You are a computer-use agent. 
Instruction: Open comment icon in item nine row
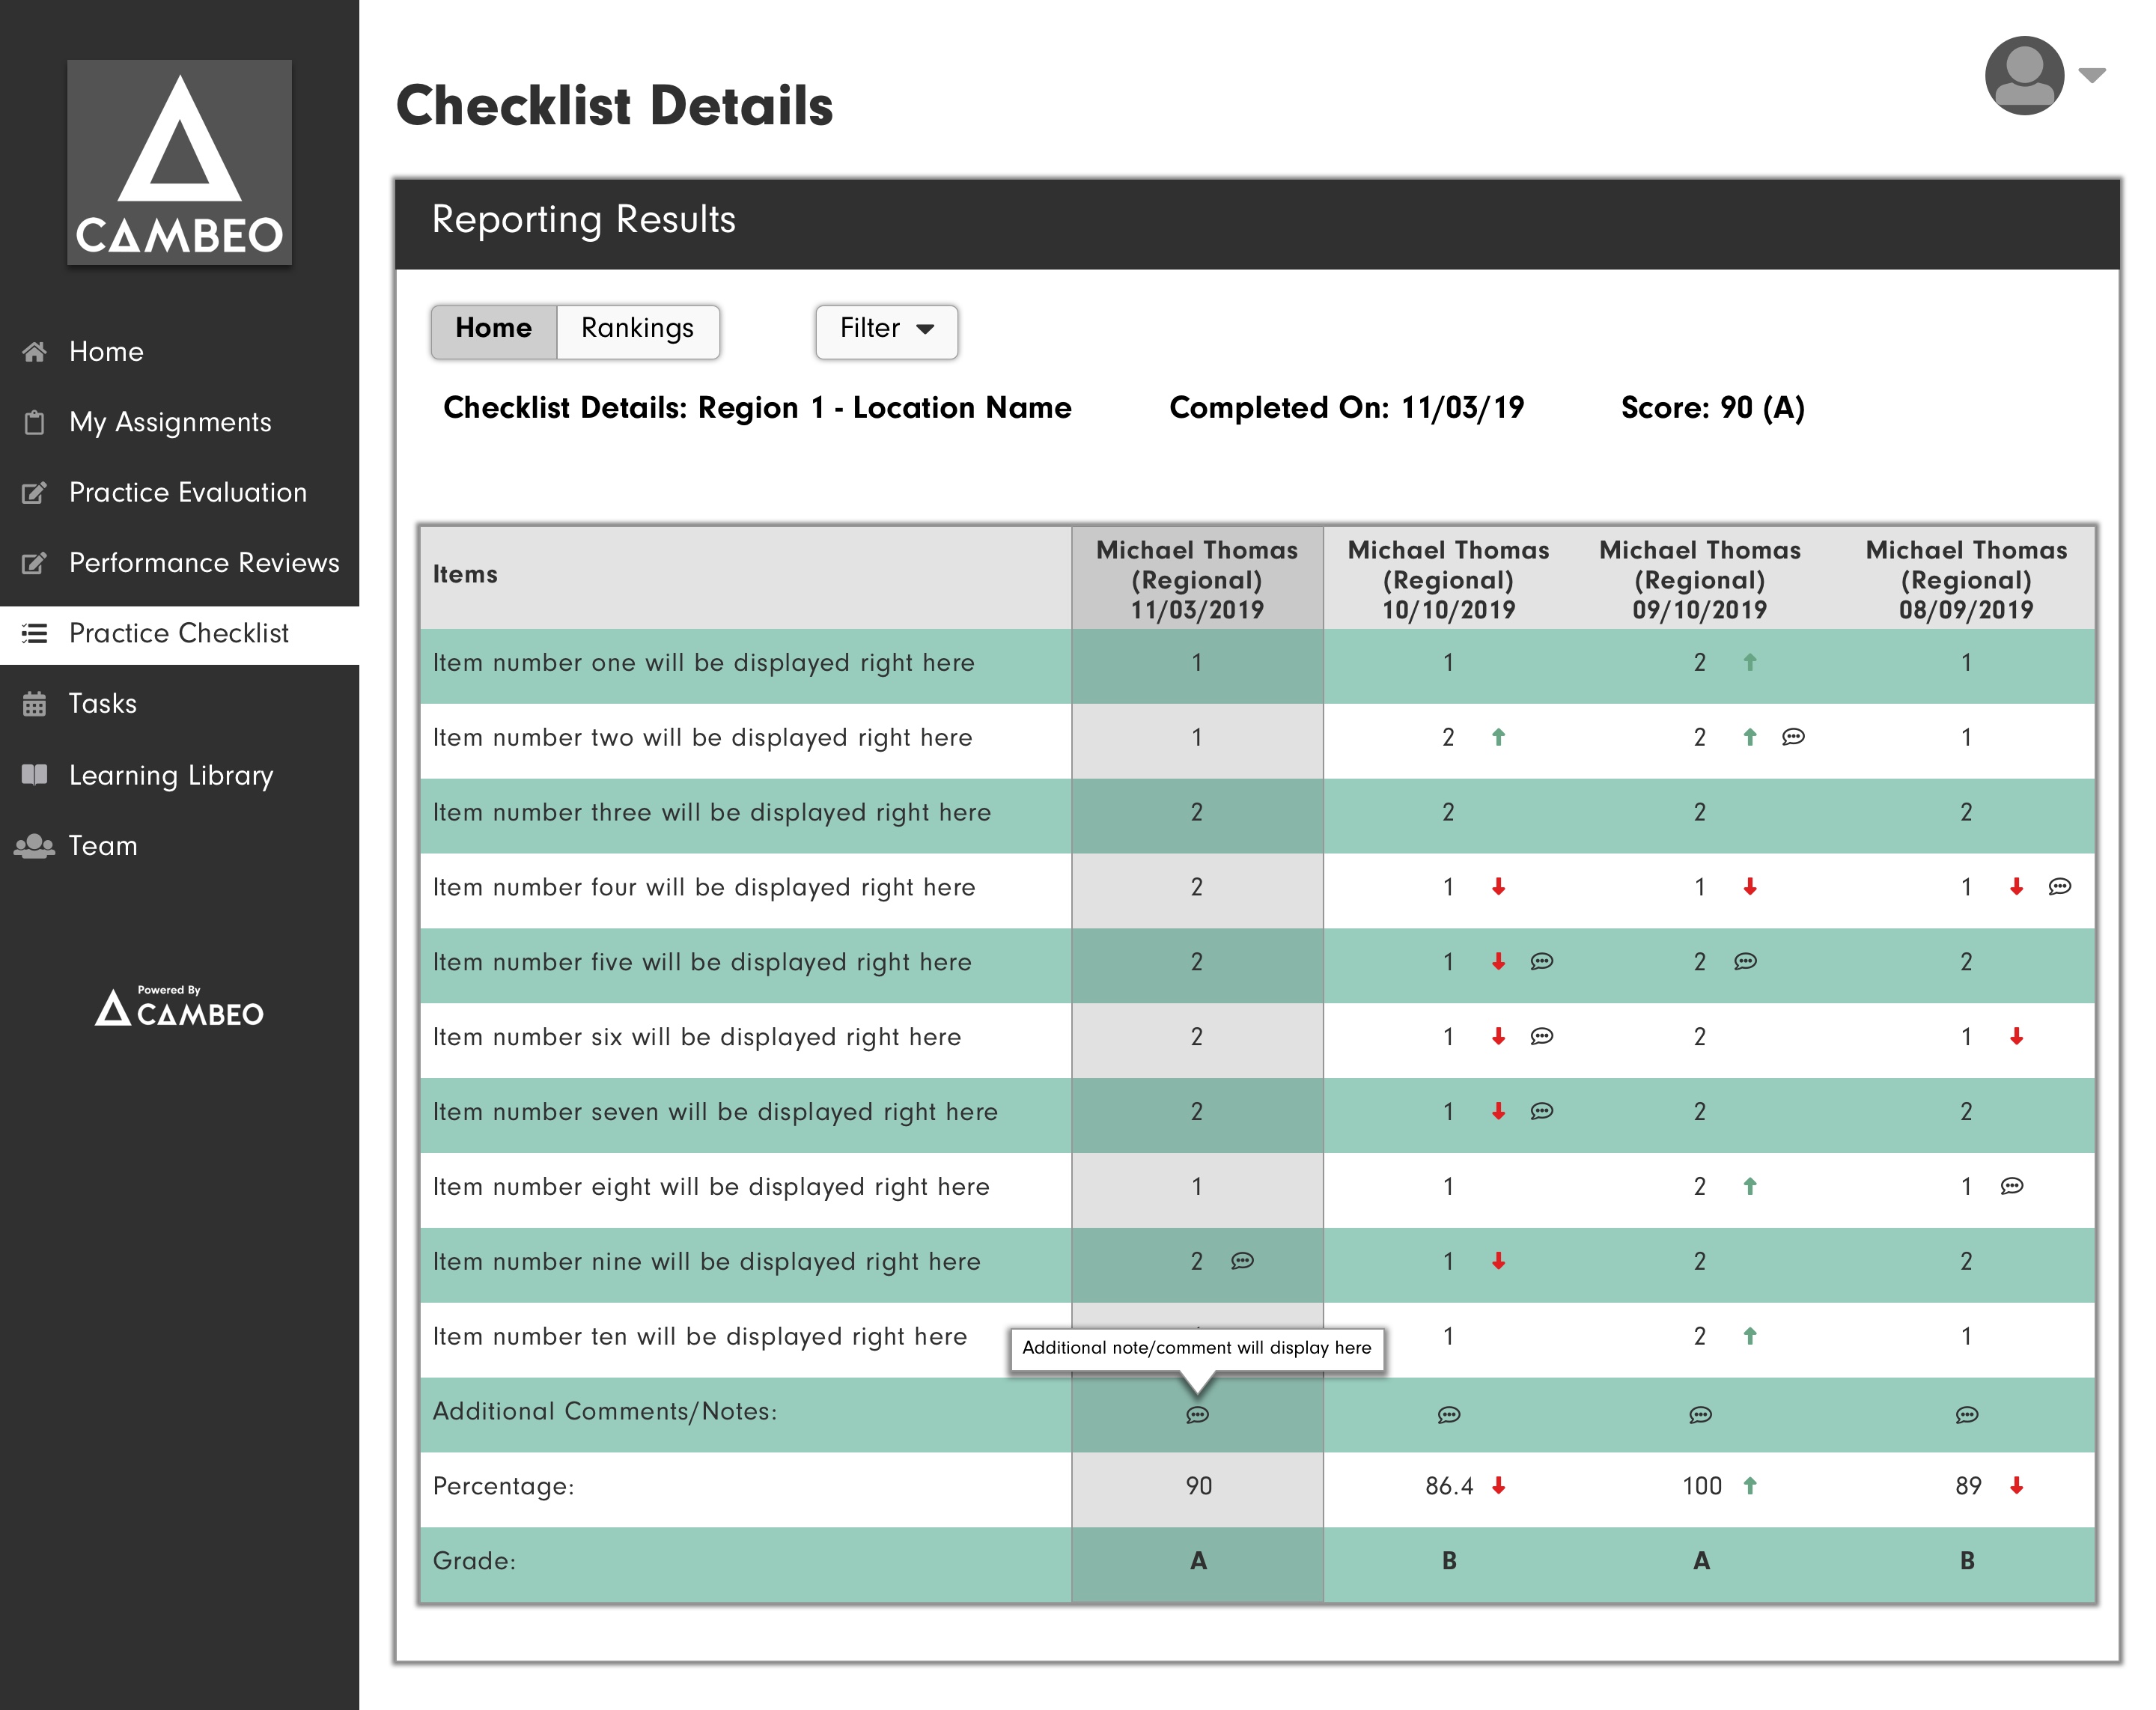1242,1261
